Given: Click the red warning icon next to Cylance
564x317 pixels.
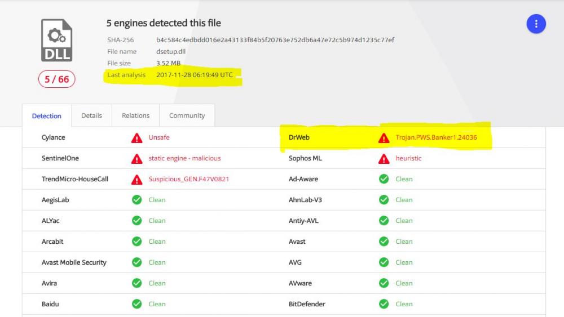Looking at the screenshot, I should point(136,137).
